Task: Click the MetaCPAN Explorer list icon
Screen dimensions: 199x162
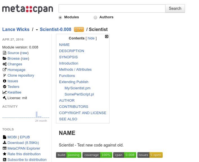Action: click(x=5, y=148)
